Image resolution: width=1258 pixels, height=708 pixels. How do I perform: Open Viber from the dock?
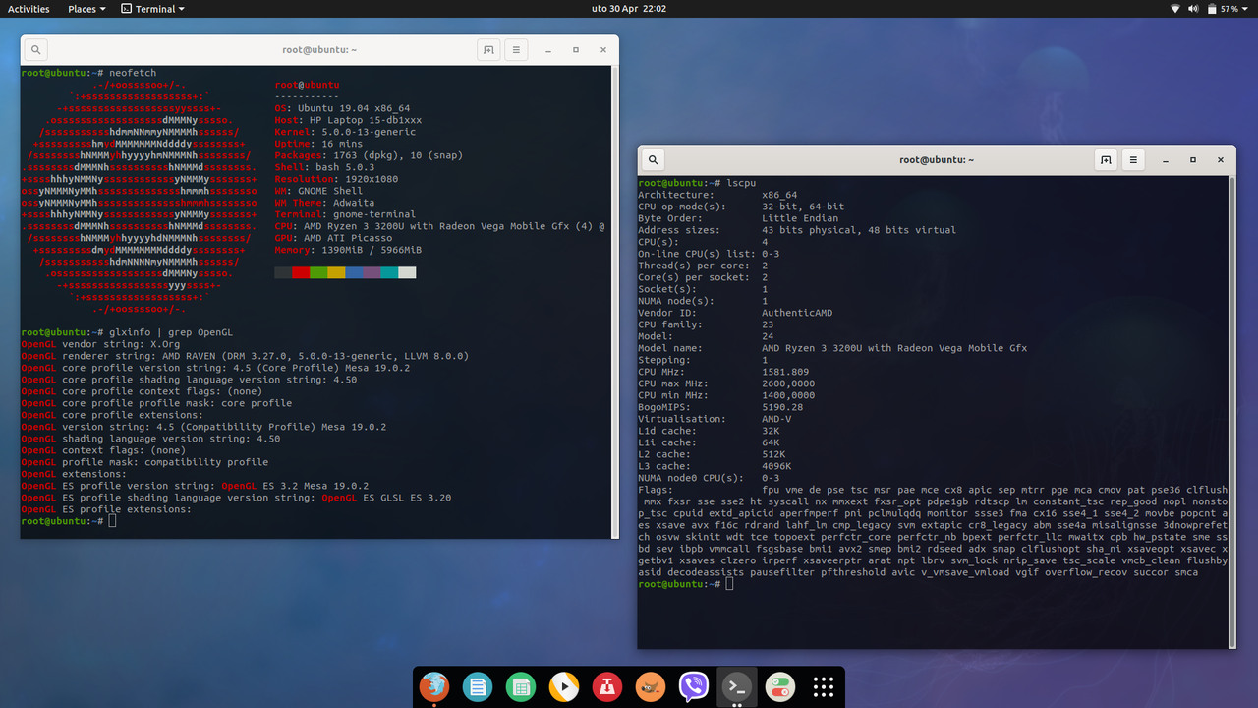click(x=693, y=687)
